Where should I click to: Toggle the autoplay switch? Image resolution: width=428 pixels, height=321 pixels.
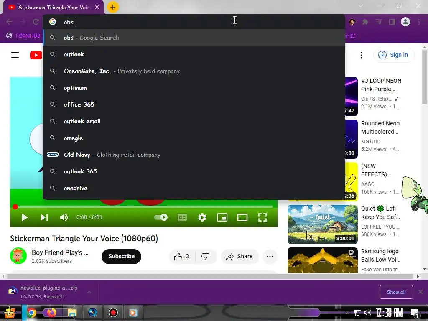pos(161,217)
